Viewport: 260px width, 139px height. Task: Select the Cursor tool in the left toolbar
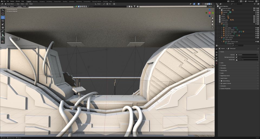point(3,14)
